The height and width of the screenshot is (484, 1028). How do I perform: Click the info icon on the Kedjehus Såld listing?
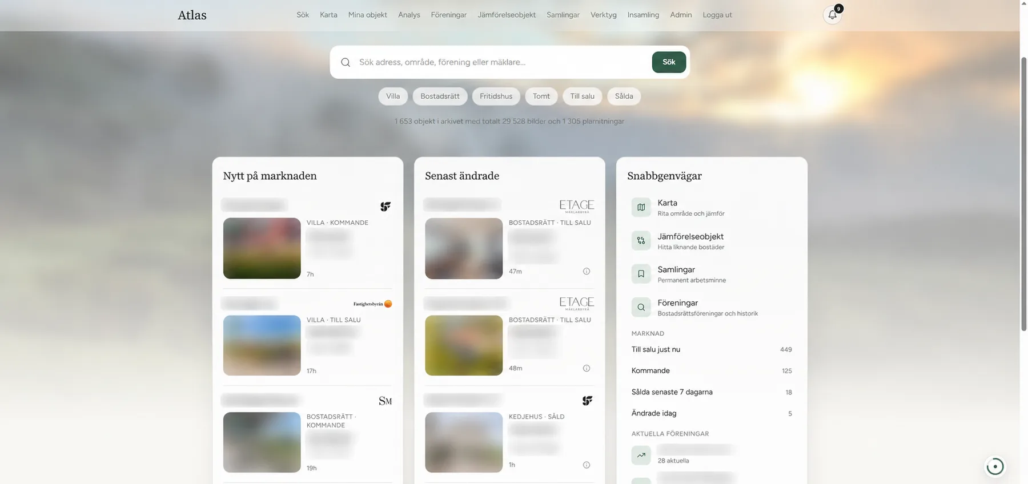pos(586,465)
